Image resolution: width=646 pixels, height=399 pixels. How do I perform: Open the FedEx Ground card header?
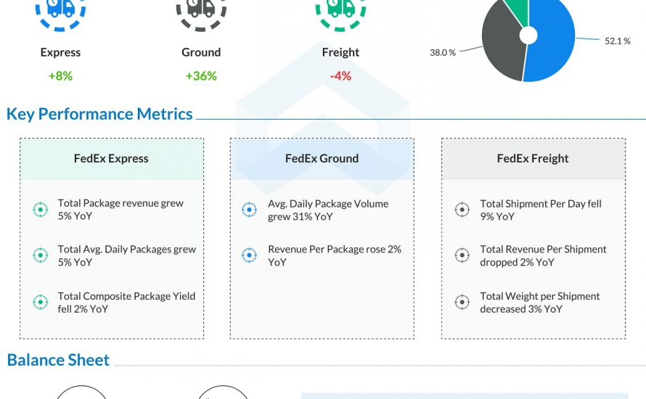(x=322, y=159)
